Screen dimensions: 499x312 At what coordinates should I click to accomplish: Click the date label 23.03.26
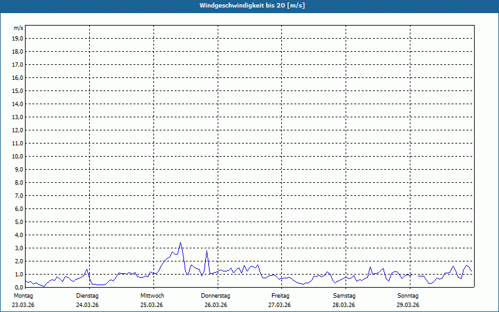click(24, 305)
